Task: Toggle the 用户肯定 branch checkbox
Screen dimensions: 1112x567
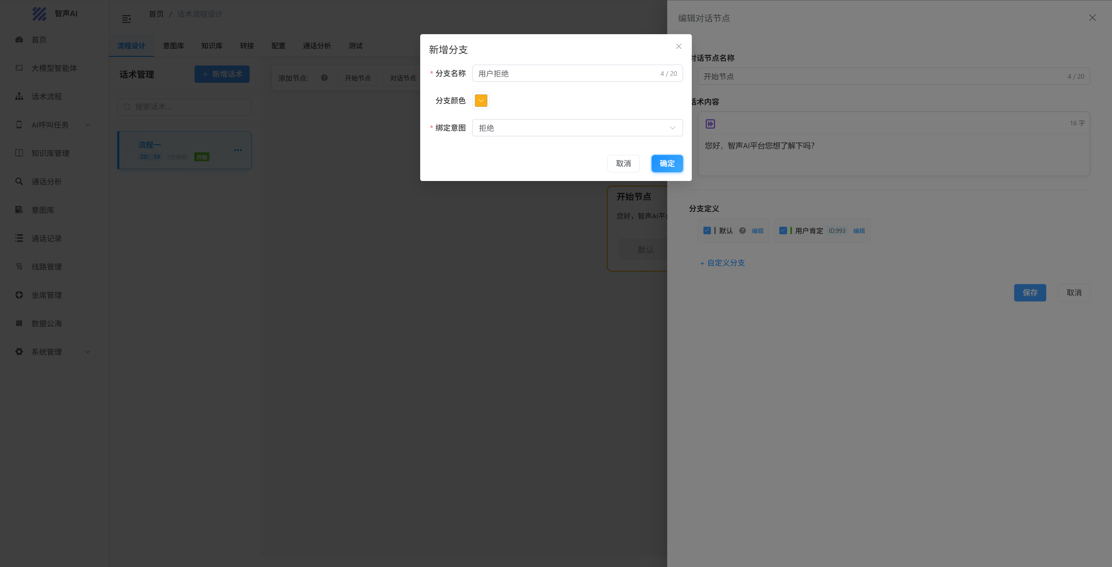Action: [783, 231]
